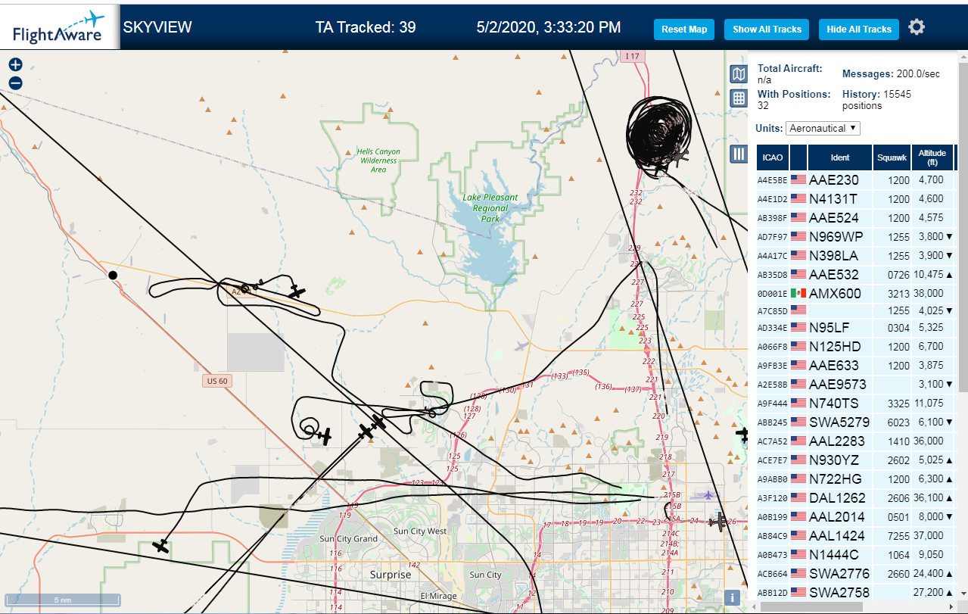This screenshot has width=968, height=614.
Task: Sort table by ICAO column
Action: (x=773, y=157)
